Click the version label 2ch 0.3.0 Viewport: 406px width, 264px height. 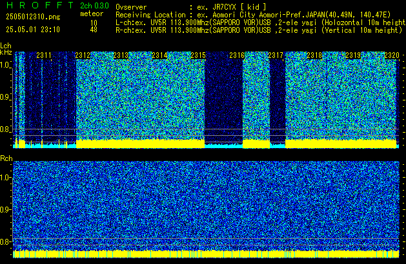click(94, 6)
